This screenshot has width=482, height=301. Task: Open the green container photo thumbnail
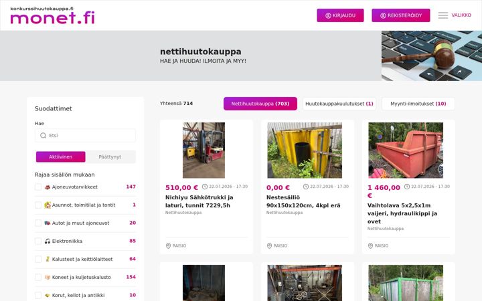coord(406,283)
